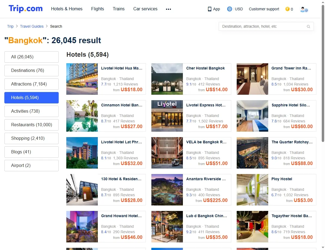Open Grand Tower Inn thumbnail image
Screen dimensions: 325x250
coord(252,79)
